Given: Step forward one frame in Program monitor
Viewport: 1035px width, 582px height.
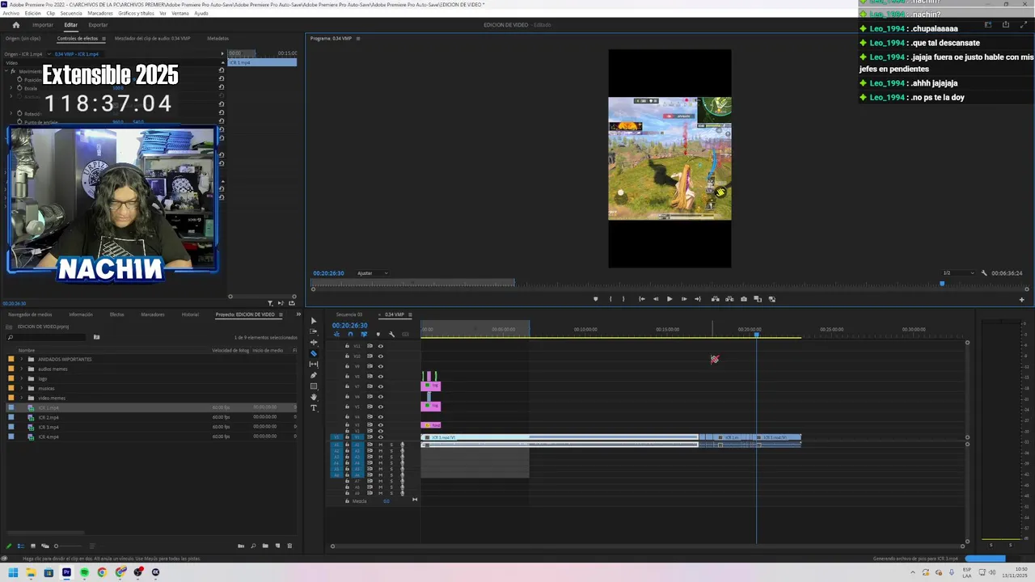Looking at the screenshot, I should [x=683, y=299].
